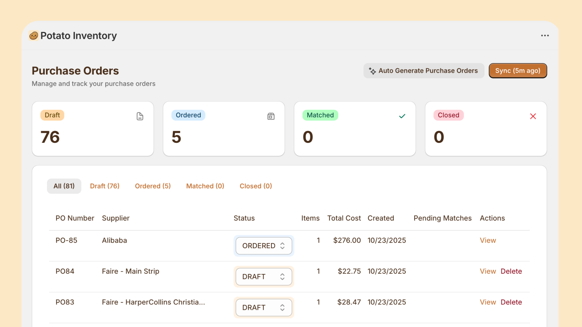Click the sparkle icon in Auto Generate button
This screenshot has width=582, height=327.
click(372, 71)
